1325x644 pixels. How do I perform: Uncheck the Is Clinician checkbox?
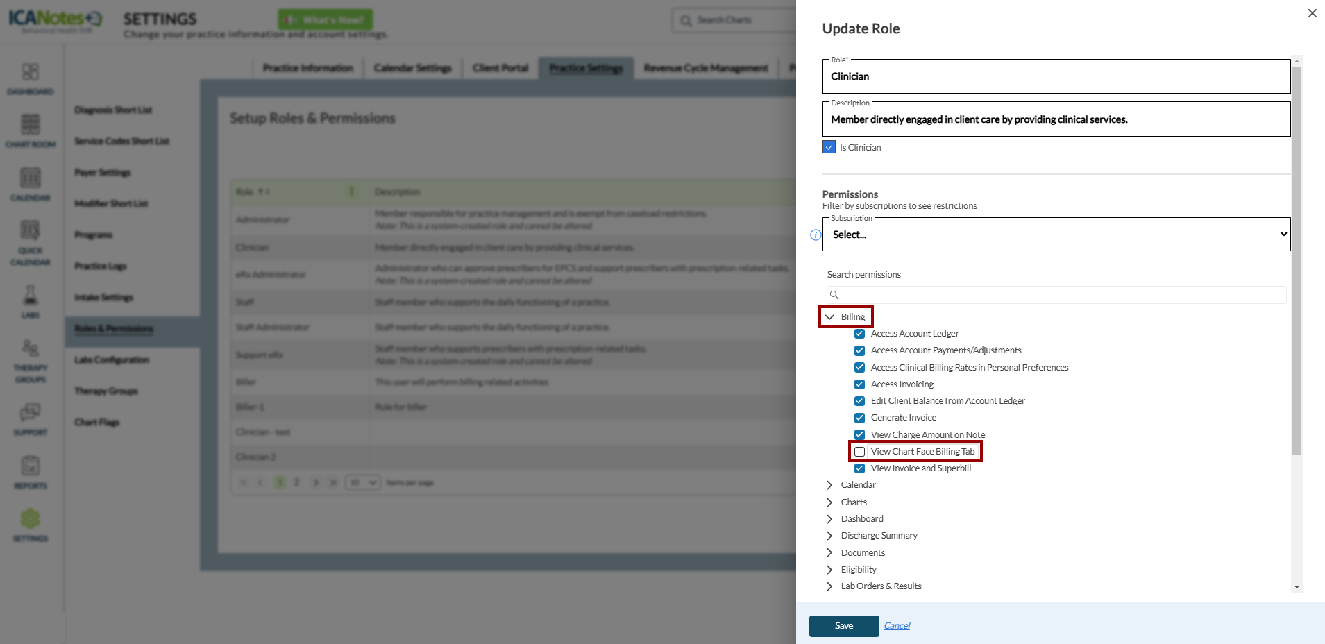(829, 147)
